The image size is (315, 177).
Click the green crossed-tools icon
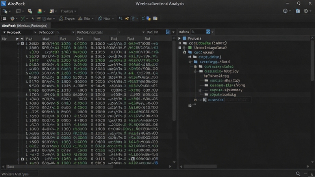23,18
